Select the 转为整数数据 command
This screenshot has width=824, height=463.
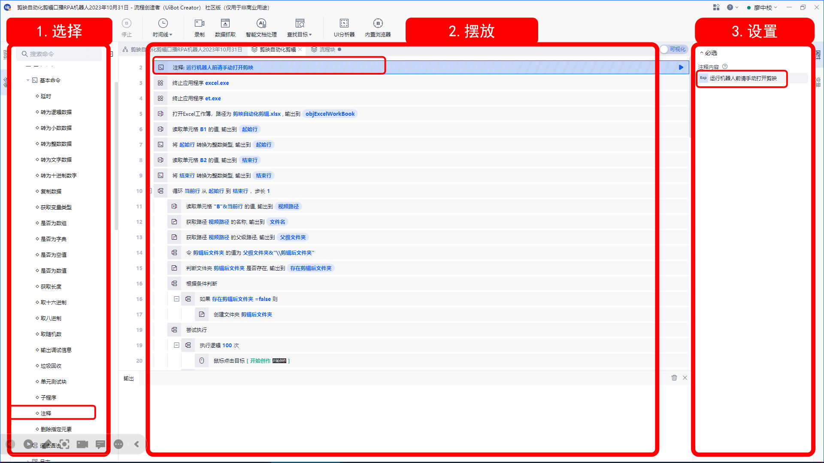tap(56, 144)
